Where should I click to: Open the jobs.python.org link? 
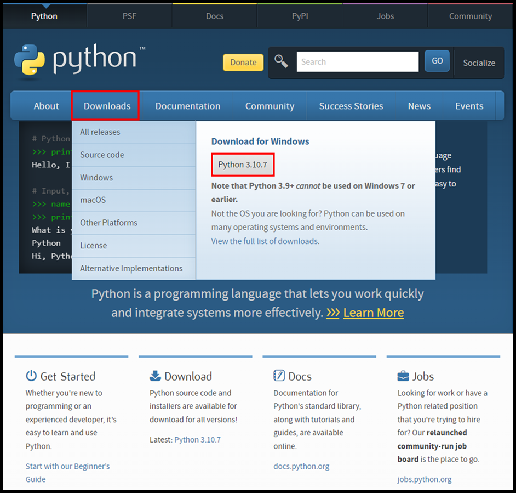coord(424,479)
